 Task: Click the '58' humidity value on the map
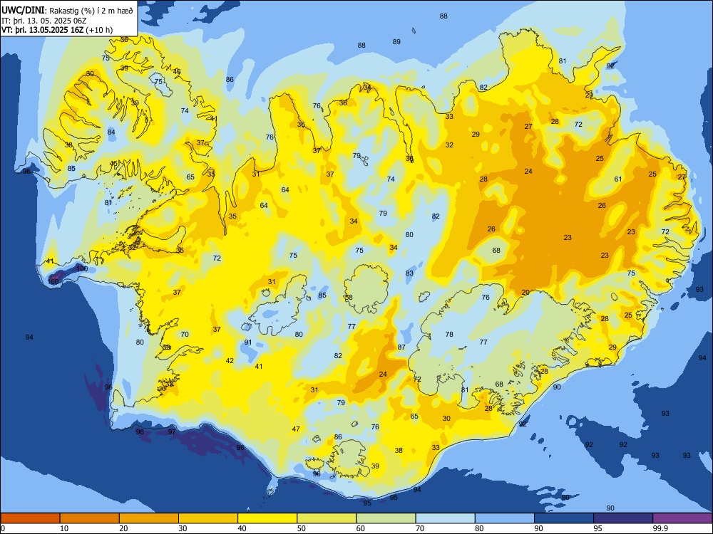click(349, 298)
